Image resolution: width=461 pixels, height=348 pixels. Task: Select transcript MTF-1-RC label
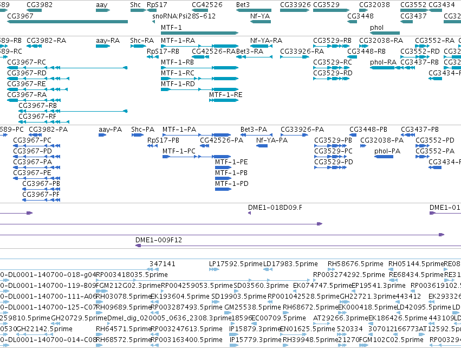click(x=178, y=73)
